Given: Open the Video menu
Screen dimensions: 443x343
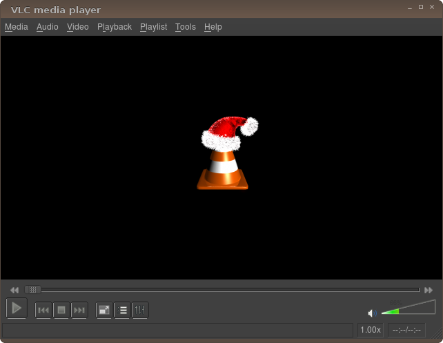Looking at the screenshot, I should click(x=78, y=27).
